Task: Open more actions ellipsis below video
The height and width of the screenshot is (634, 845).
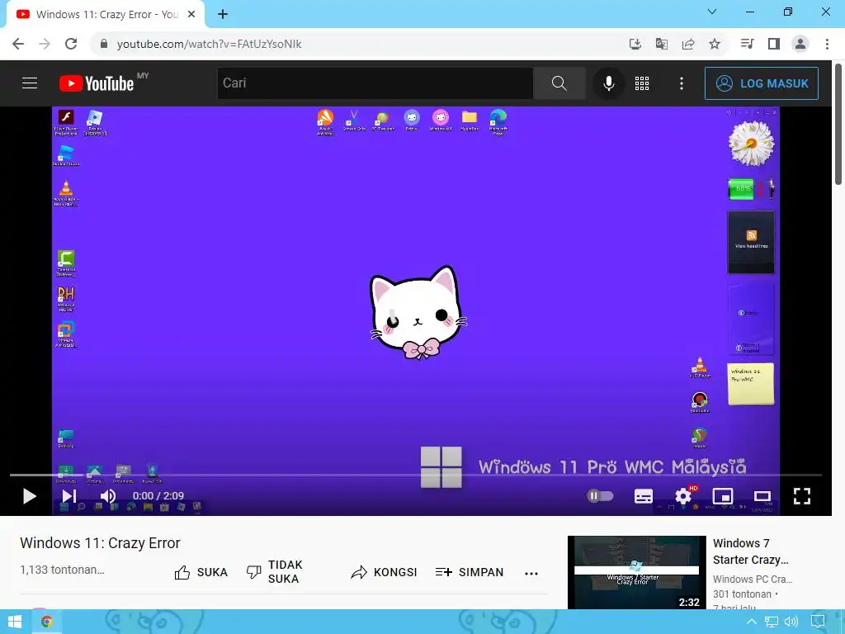Action: (x=531, y=574)
